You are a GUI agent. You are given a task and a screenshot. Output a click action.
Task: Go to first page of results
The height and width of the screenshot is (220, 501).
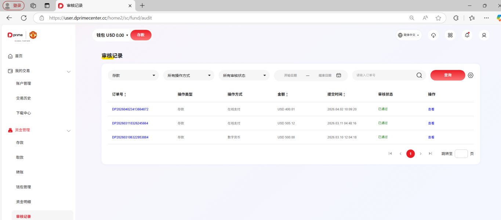pyautogui.click(x=390, y=154)
